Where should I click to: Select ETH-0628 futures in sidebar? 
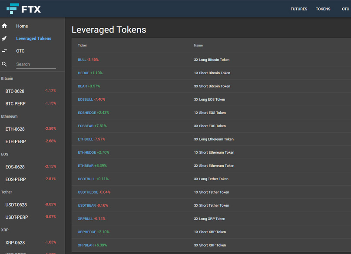15,129
